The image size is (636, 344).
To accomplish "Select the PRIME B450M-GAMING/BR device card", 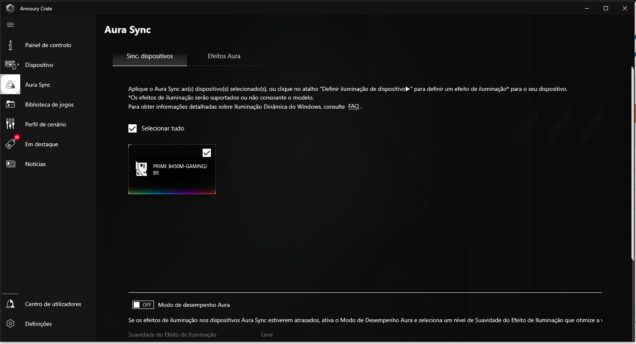I will pos(172,169).
